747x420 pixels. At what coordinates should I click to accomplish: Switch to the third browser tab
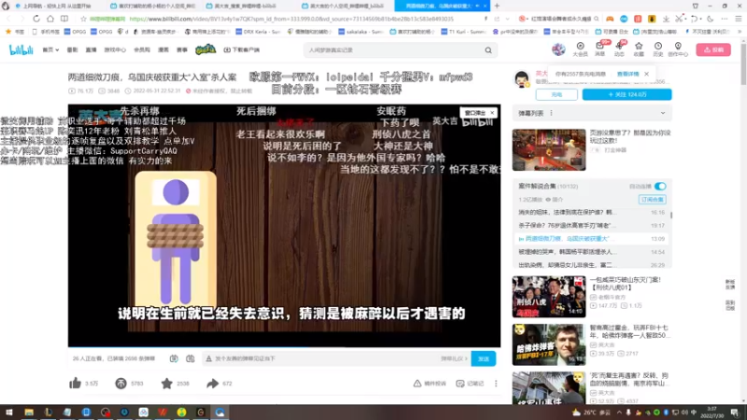point(246,6)
